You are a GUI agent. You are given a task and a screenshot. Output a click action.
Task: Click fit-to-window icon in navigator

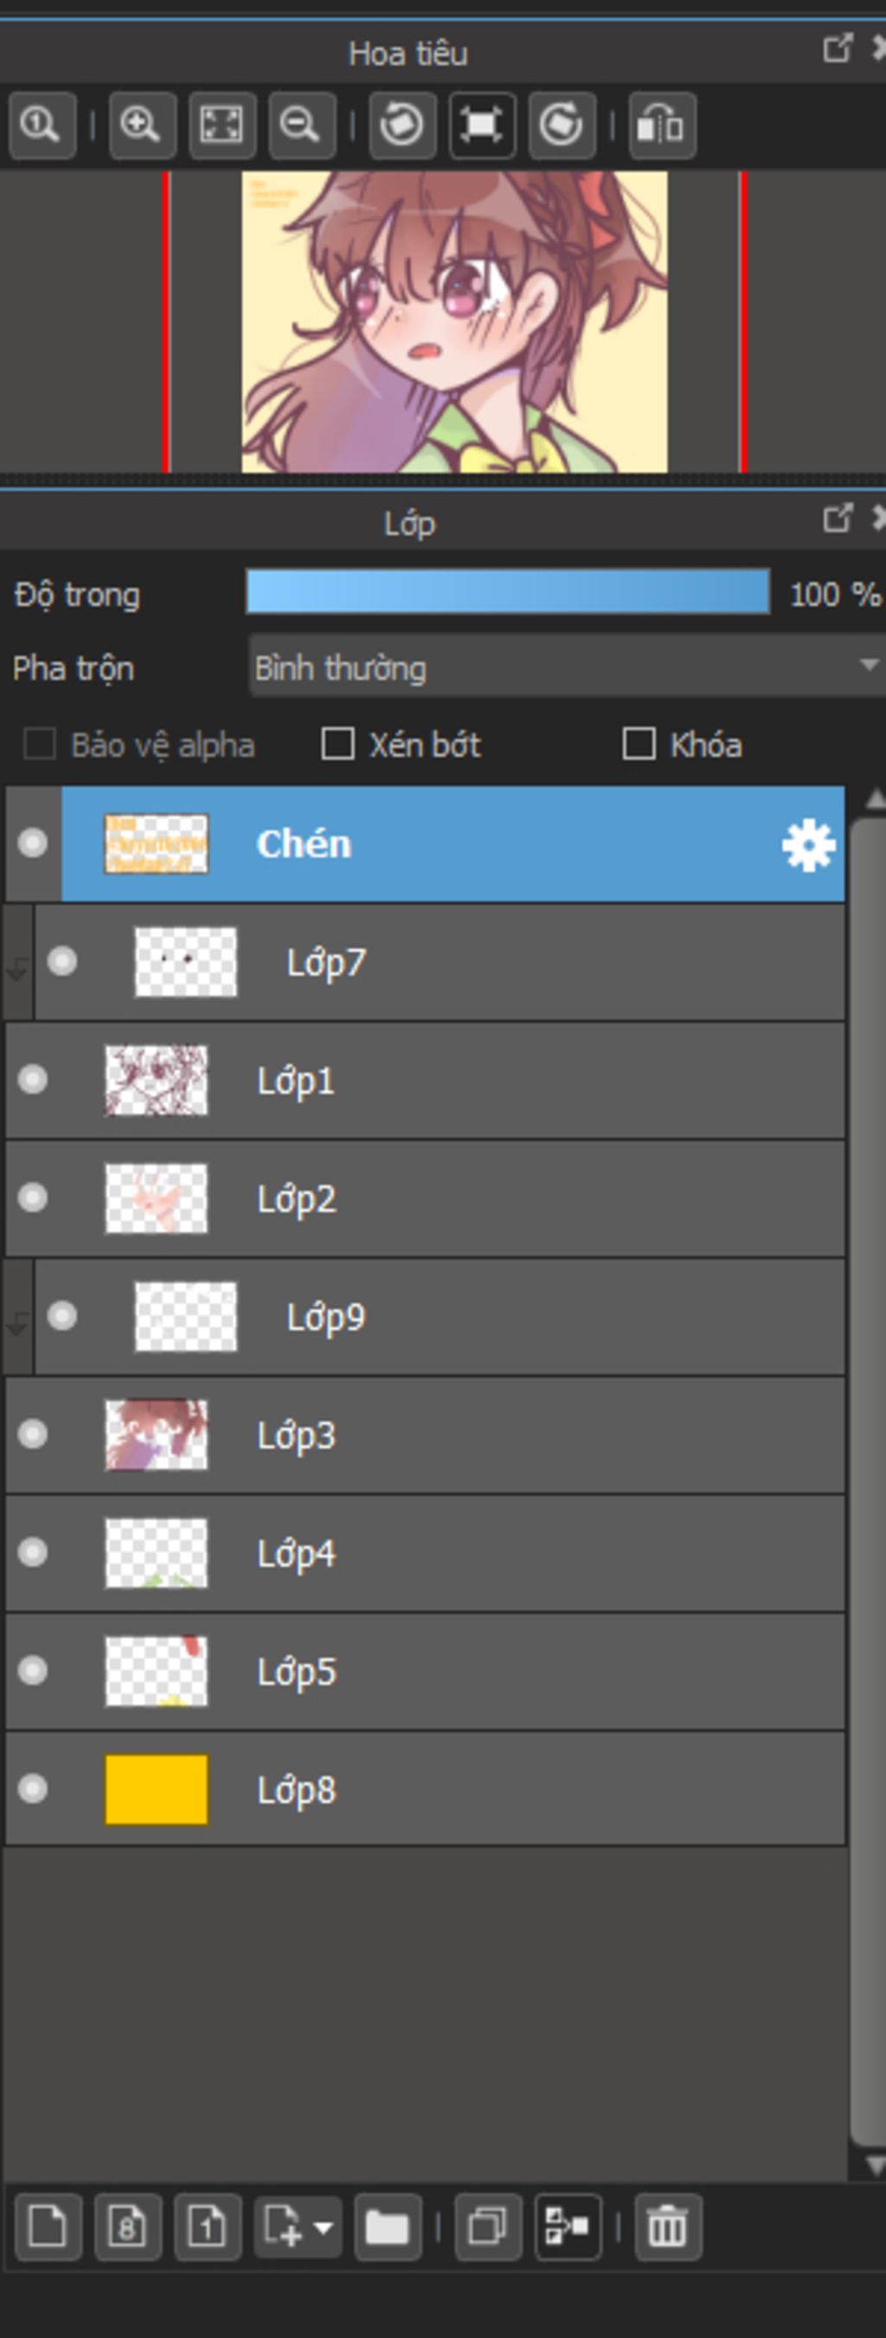(x=221, y=125)
